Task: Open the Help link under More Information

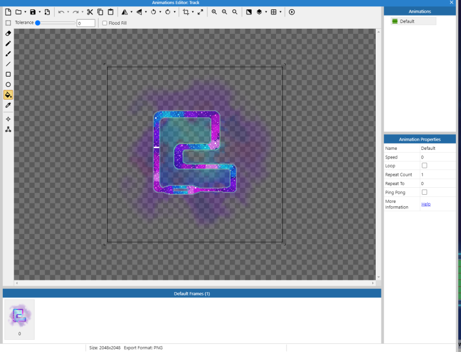Action: (426, 204)
